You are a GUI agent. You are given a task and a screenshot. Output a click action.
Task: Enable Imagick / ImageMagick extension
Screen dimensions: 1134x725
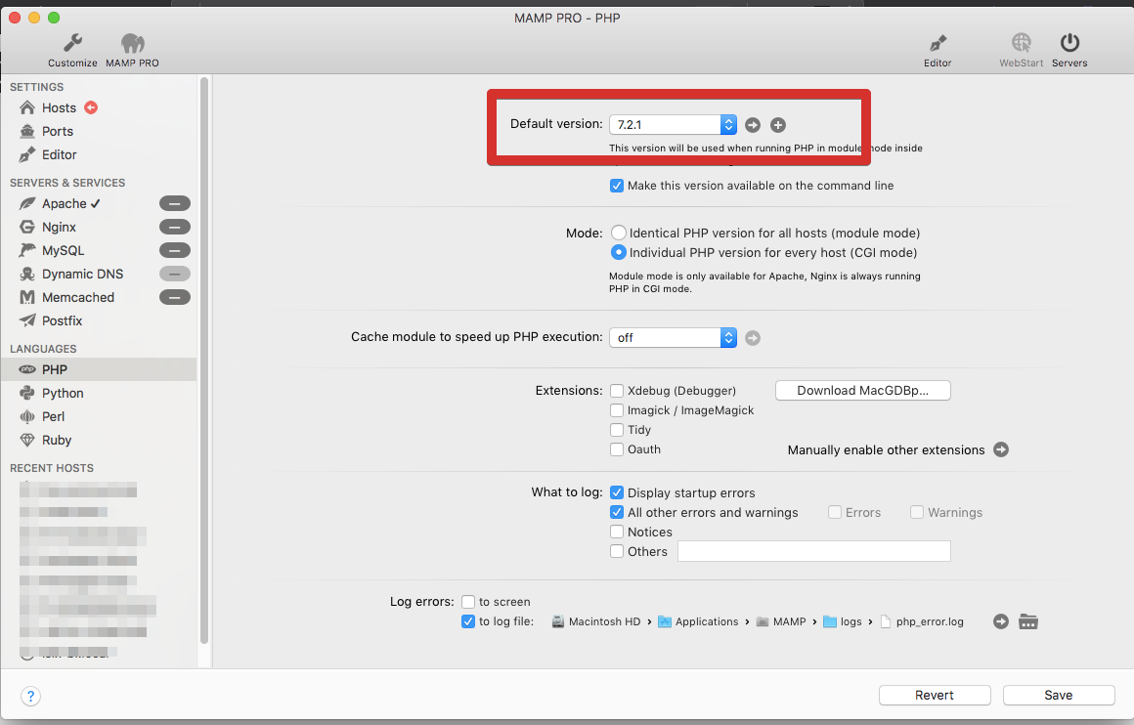(617, 410)
